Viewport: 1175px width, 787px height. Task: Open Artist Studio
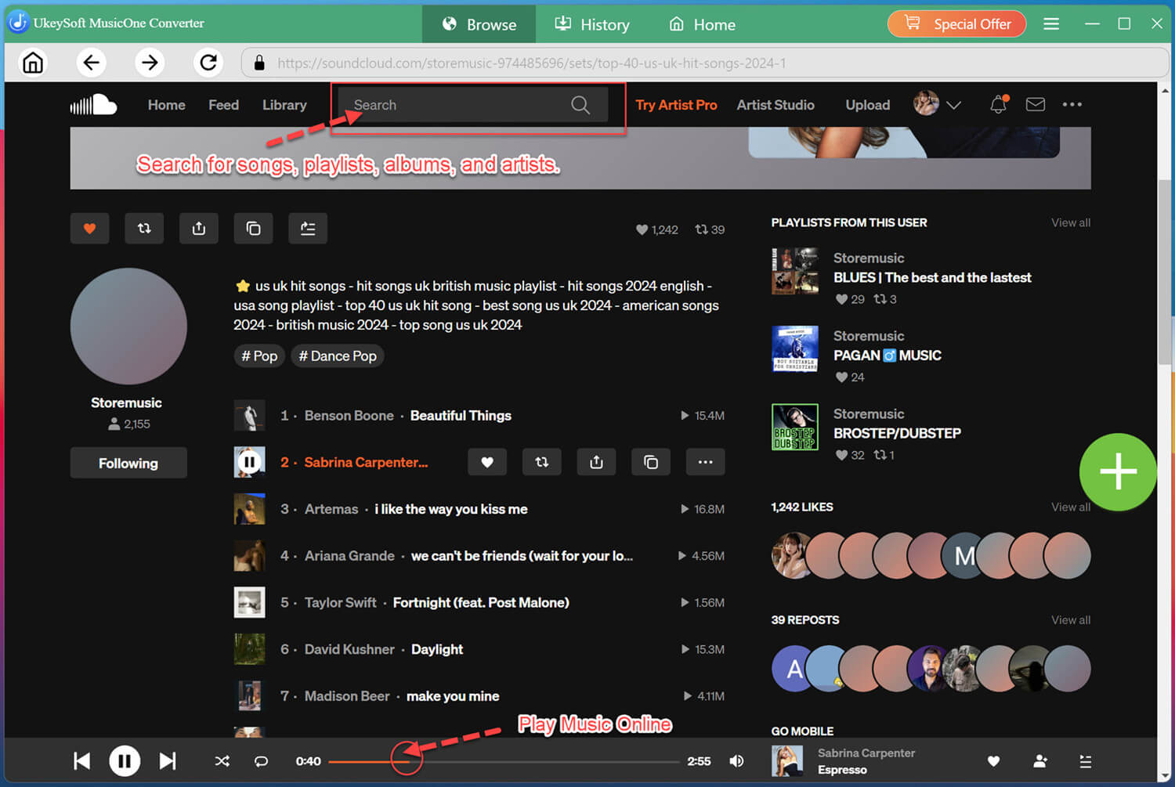click(775, 105)
